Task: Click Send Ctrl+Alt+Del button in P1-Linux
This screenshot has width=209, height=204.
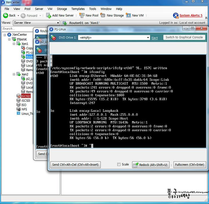Action: [75, 165]
